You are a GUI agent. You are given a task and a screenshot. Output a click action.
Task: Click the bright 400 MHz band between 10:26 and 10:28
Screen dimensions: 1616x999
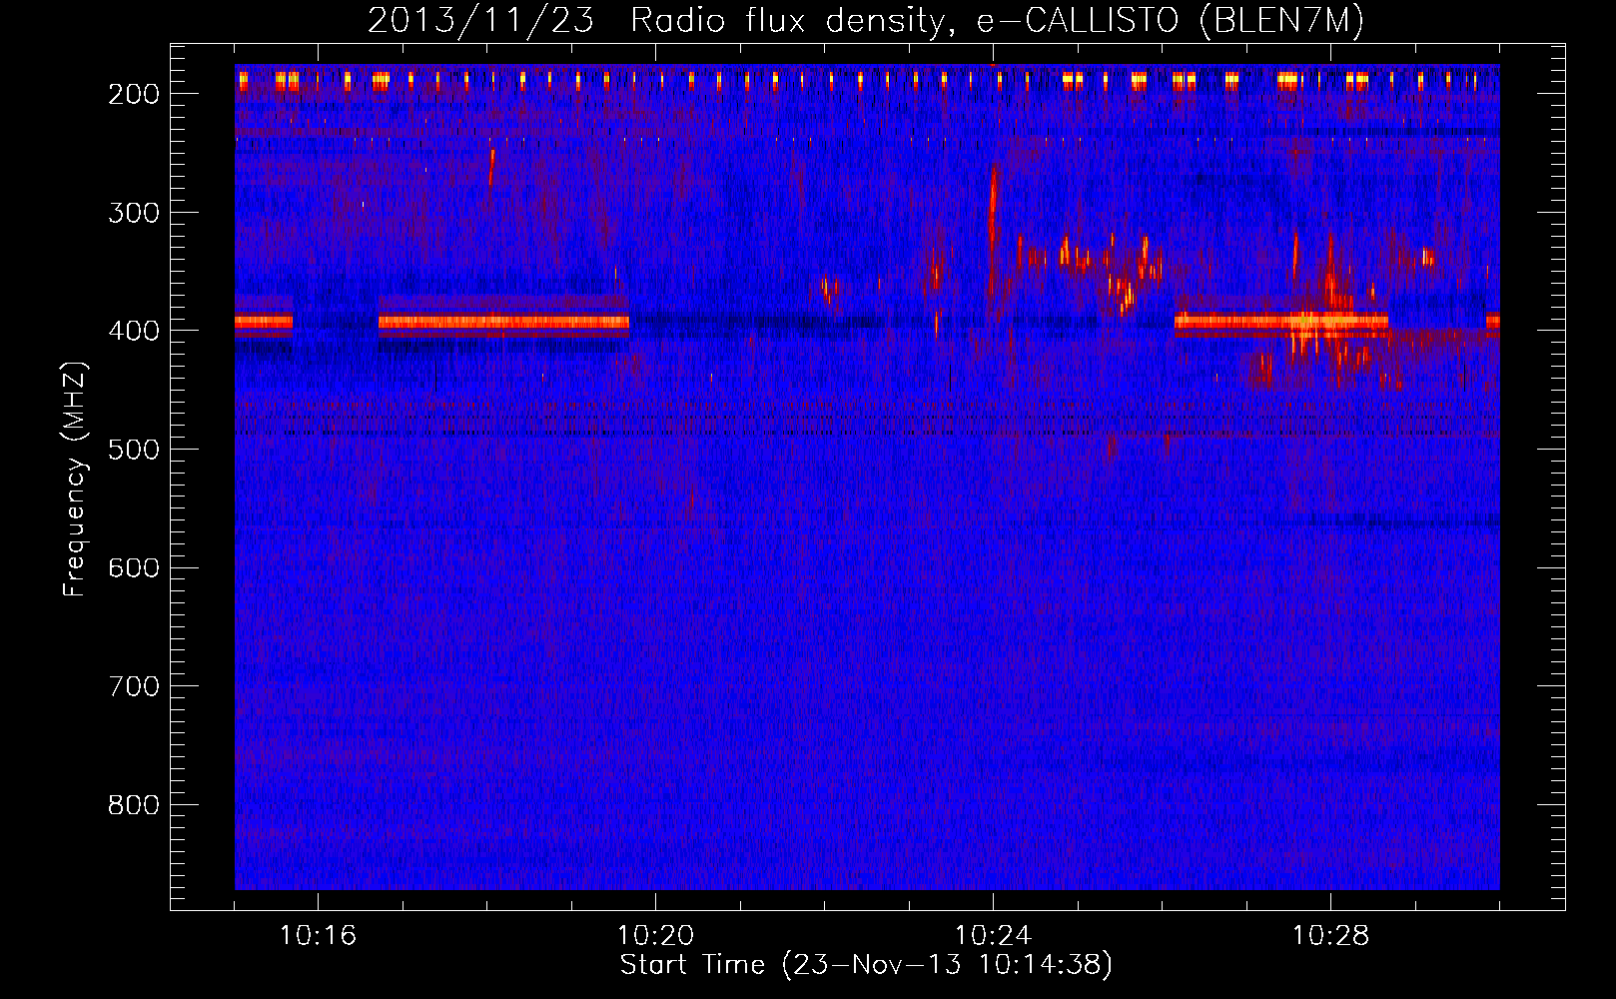pyautogui.click(x=1281, y=322)
